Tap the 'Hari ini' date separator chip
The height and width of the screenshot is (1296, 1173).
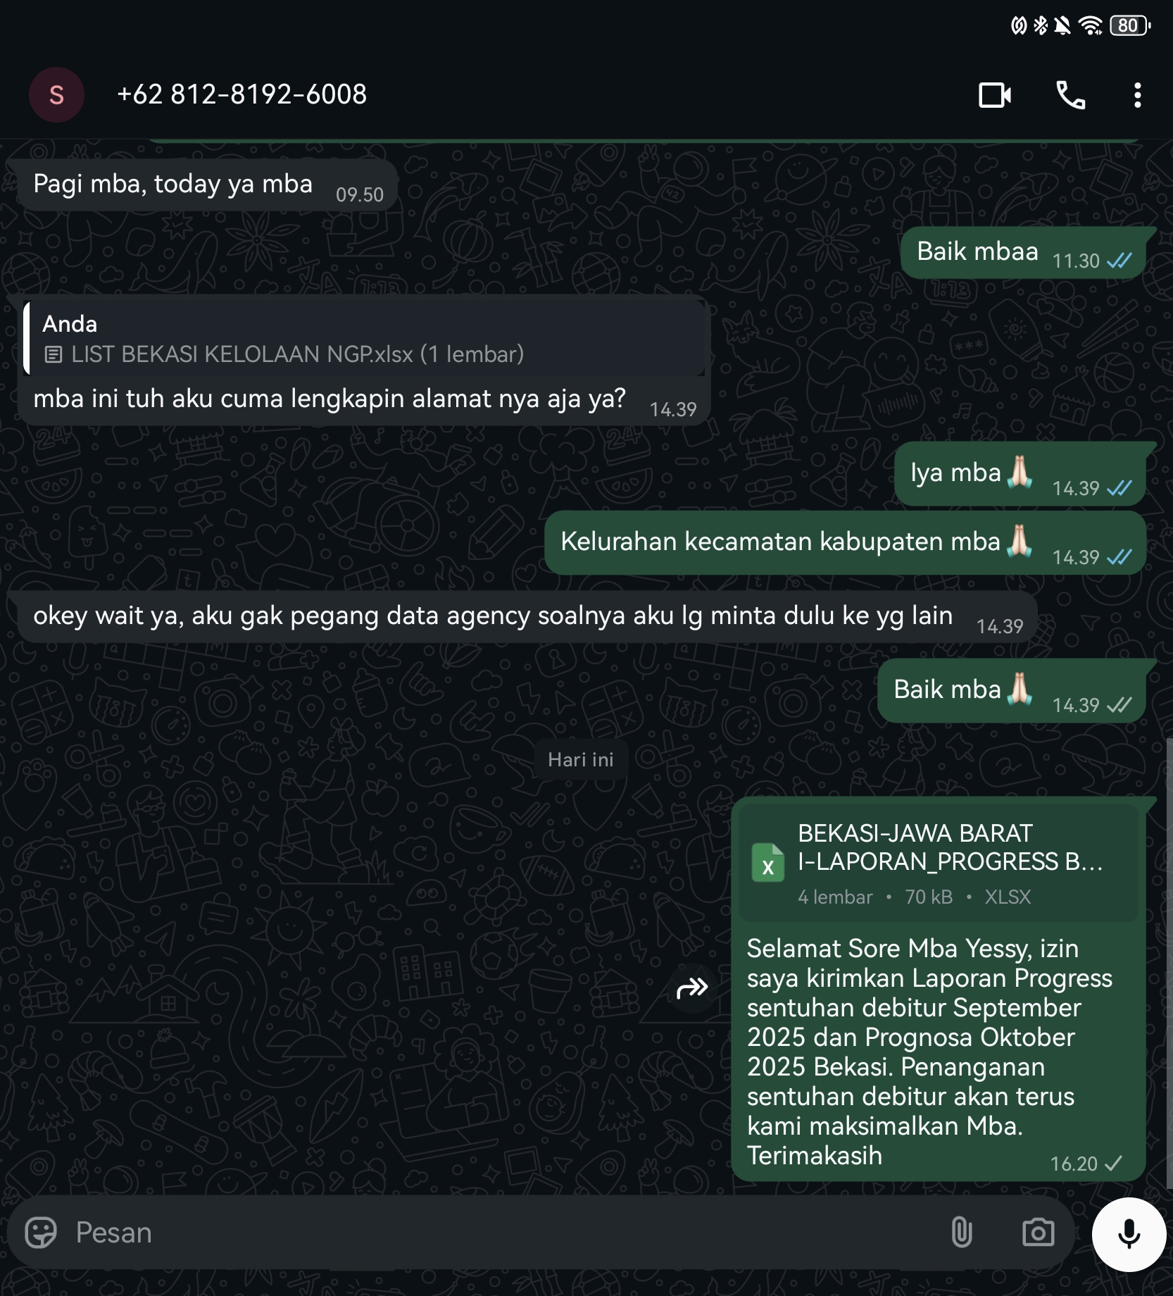tap(581, 760)
